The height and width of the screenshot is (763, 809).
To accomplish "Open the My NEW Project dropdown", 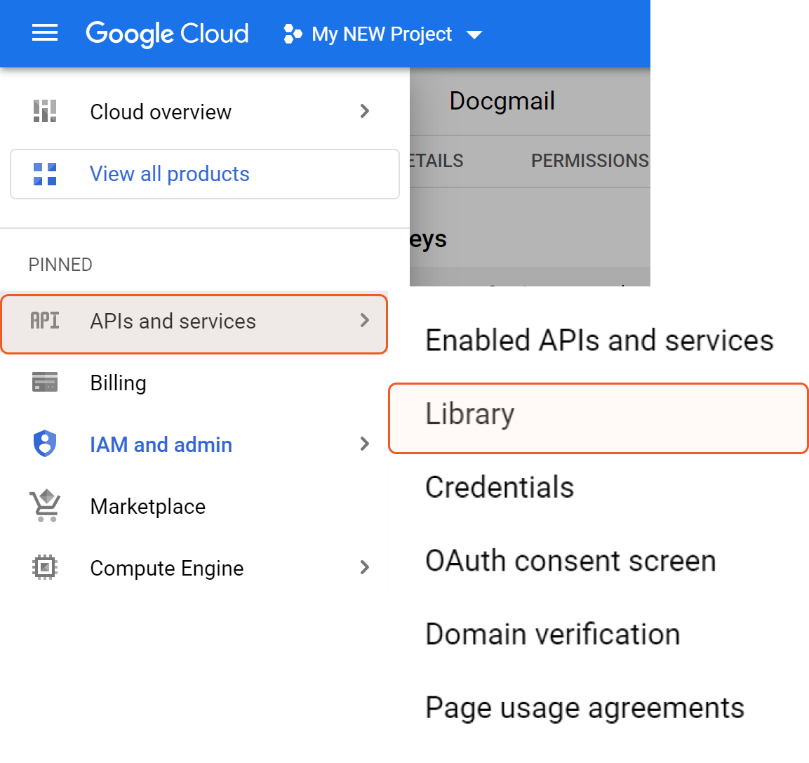I will 474,34.
